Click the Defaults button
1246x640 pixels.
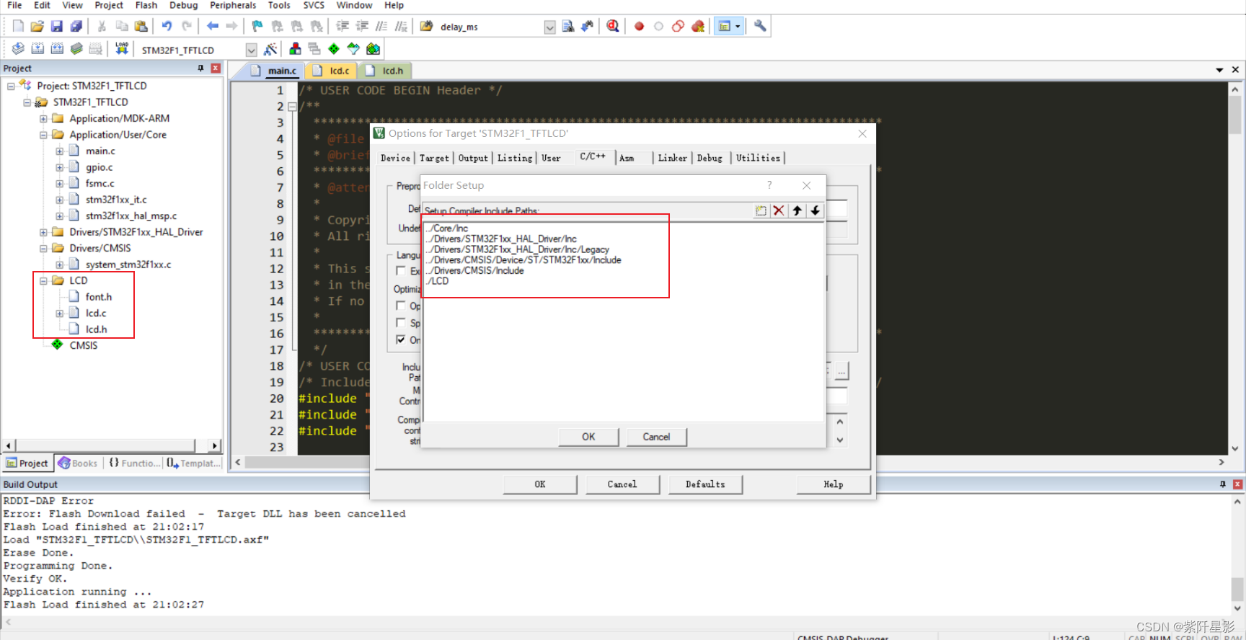coord(705,484)
